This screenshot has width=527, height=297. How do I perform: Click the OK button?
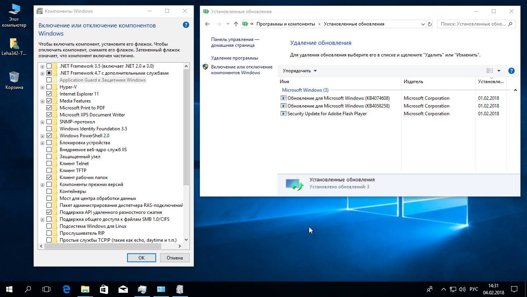point(141,258)
